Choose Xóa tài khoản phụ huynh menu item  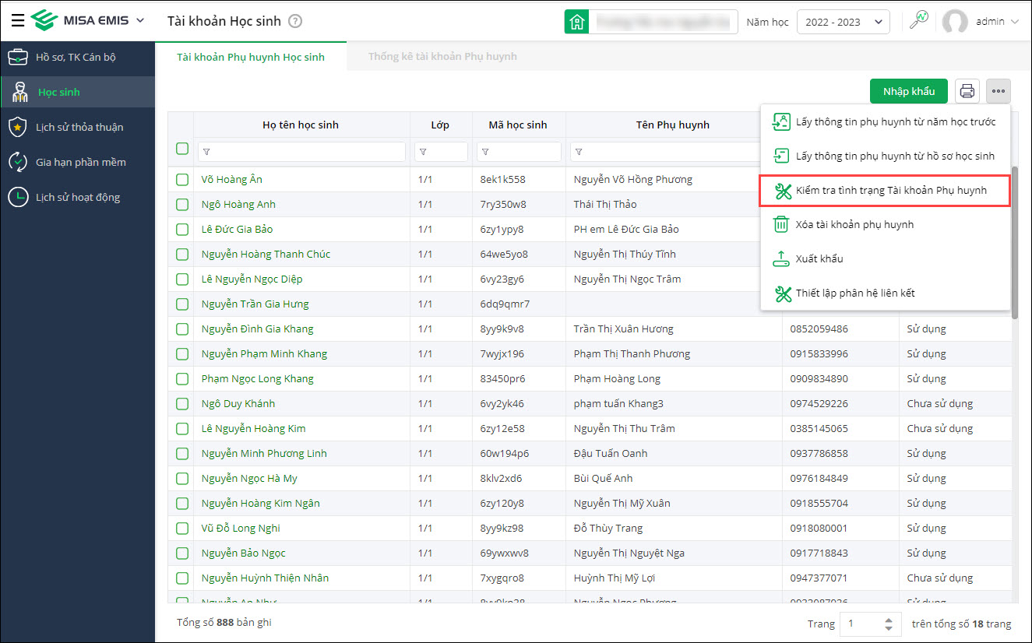coord(854,224)
